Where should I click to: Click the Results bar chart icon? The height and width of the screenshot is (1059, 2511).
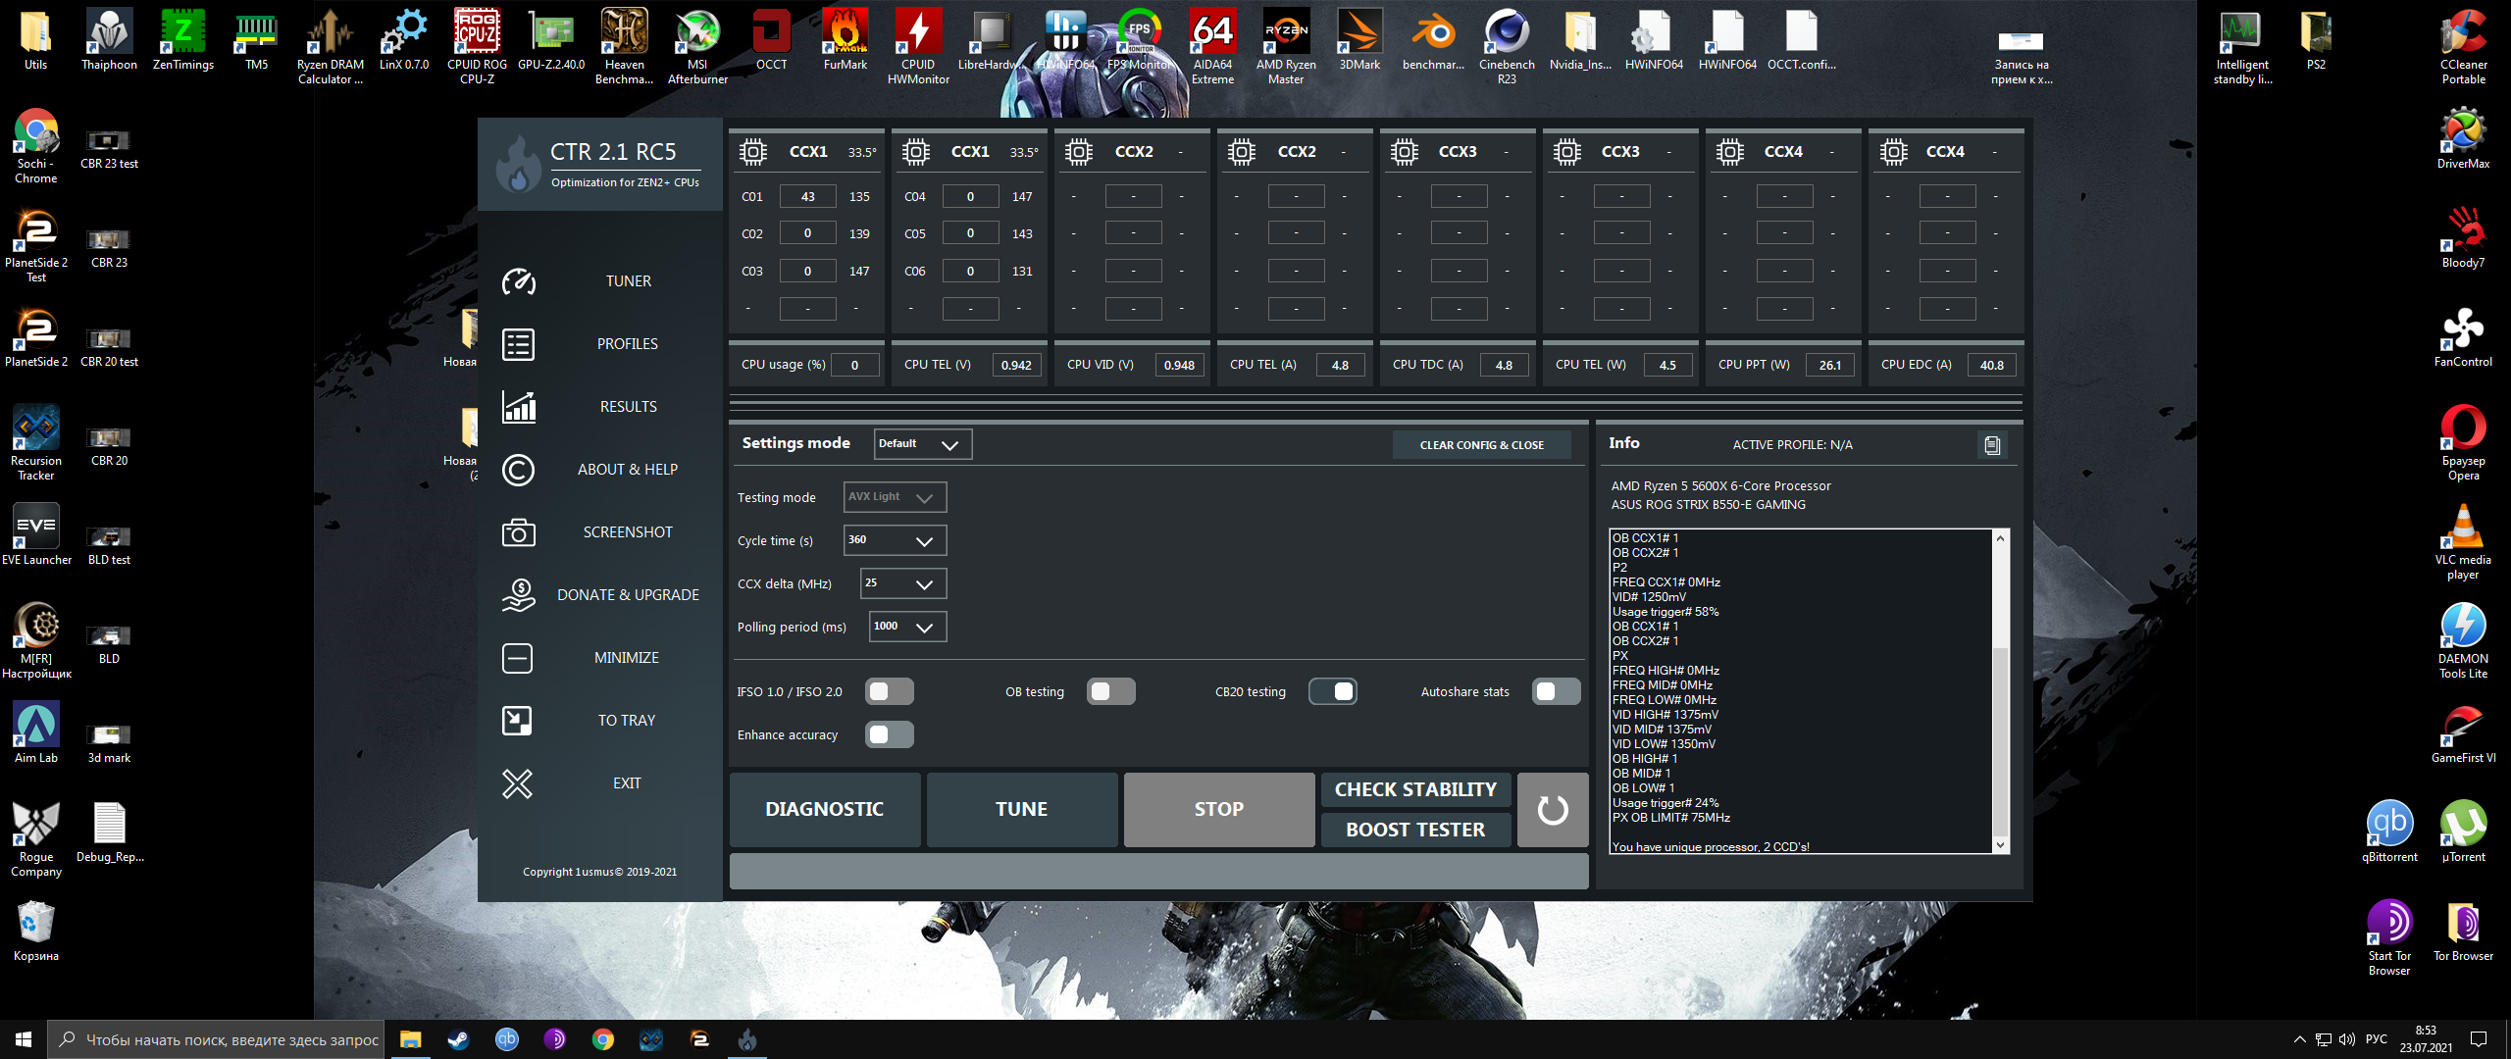click(x=518, y=407)
